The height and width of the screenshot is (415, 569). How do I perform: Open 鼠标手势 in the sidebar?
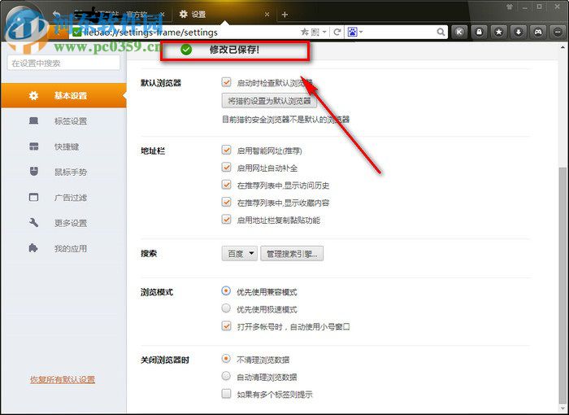point(63,172)
